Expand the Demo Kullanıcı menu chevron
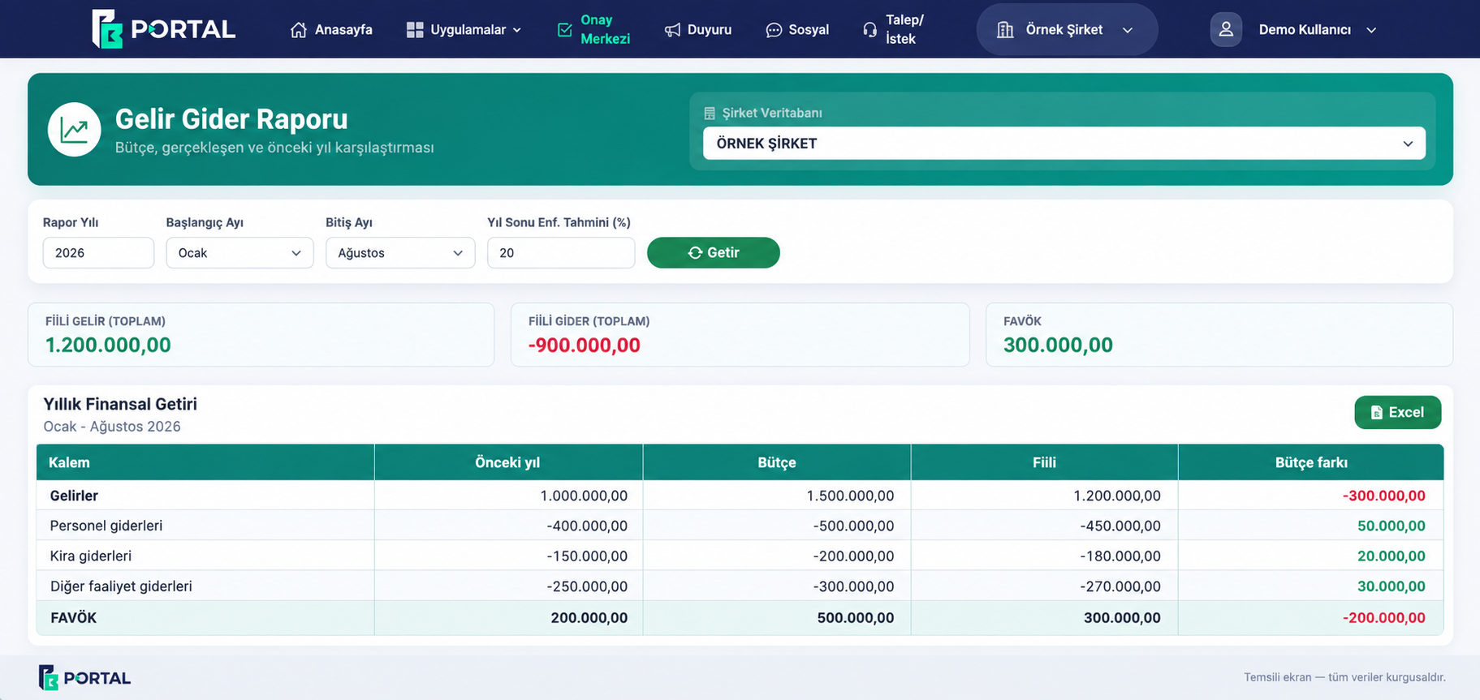The height and width of the screenshot is (700, 1480). tap(1371, 30)
